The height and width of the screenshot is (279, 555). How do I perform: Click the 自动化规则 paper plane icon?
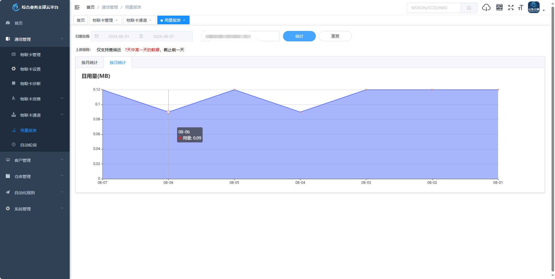[8, 192]
